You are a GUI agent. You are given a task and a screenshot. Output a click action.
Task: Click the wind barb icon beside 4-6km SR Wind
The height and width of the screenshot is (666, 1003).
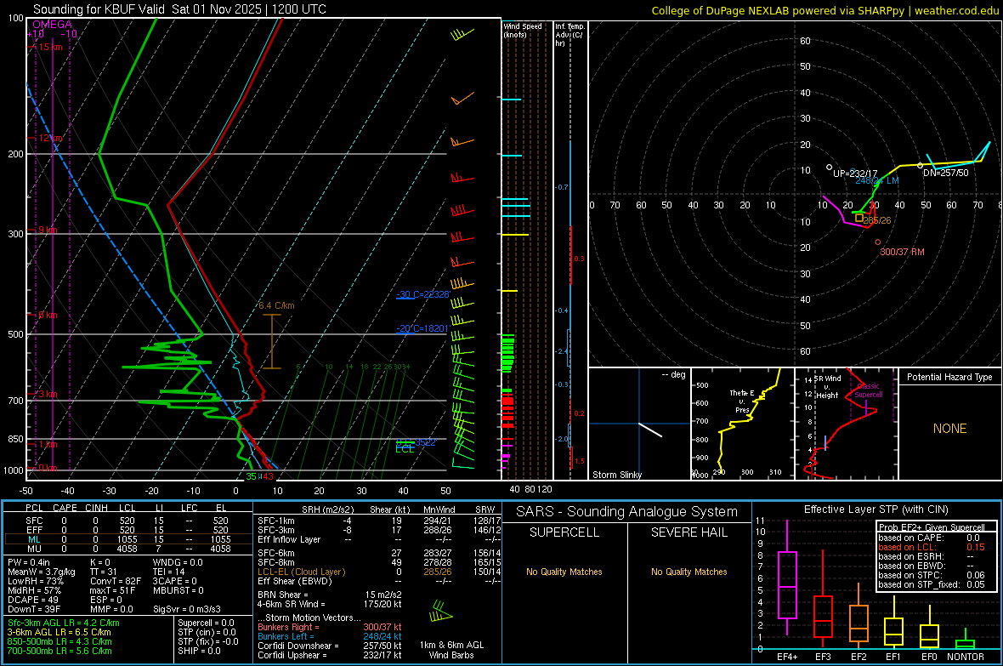[x=440, y=611]
